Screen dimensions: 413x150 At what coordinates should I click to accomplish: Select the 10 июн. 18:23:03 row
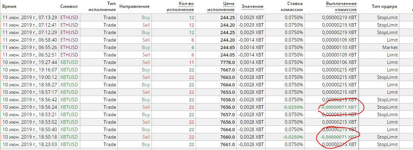206,145
